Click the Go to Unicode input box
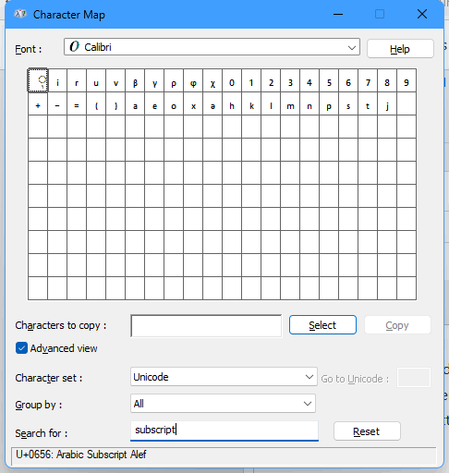Screen dimensions: 449x473 point(414,377)
